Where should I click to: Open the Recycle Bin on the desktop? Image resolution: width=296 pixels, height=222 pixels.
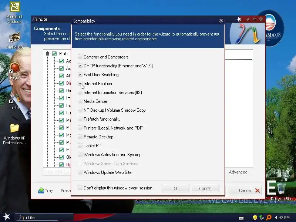[x=281, y=191]
